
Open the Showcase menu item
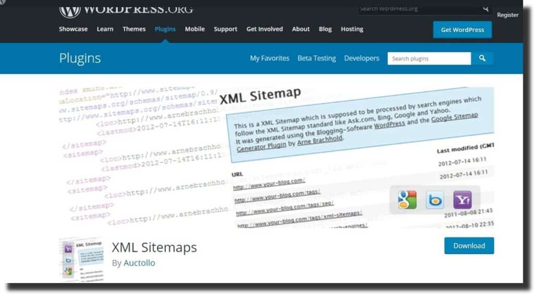pos(73,29)
